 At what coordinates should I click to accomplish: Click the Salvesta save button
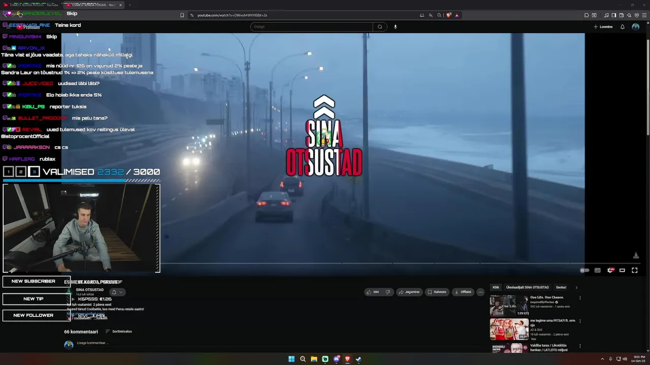click(437, 292)
